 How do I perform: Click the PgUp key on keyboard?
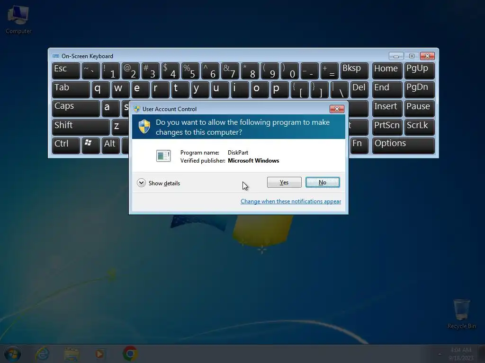coord(420,71)
